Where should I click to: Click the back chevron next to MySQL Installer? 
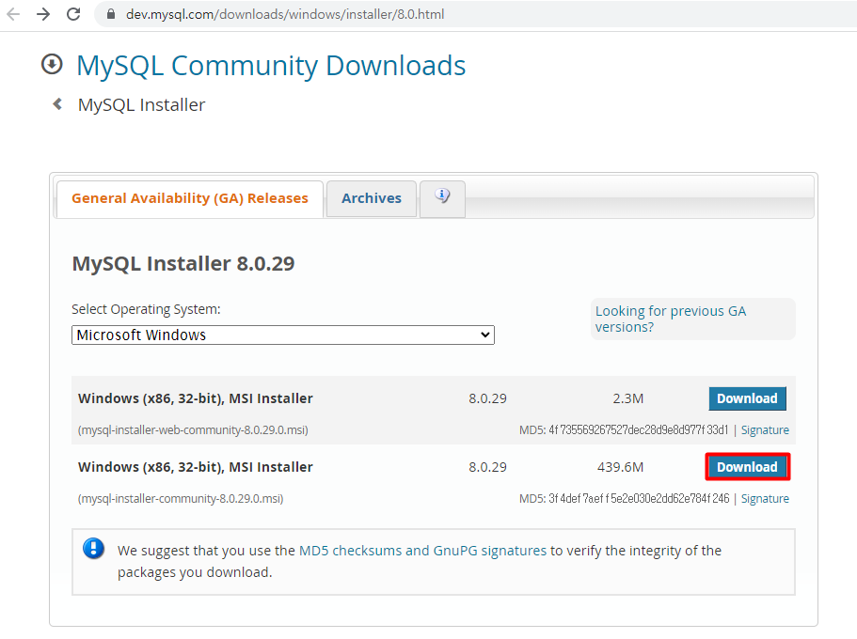tap(57, 103)
